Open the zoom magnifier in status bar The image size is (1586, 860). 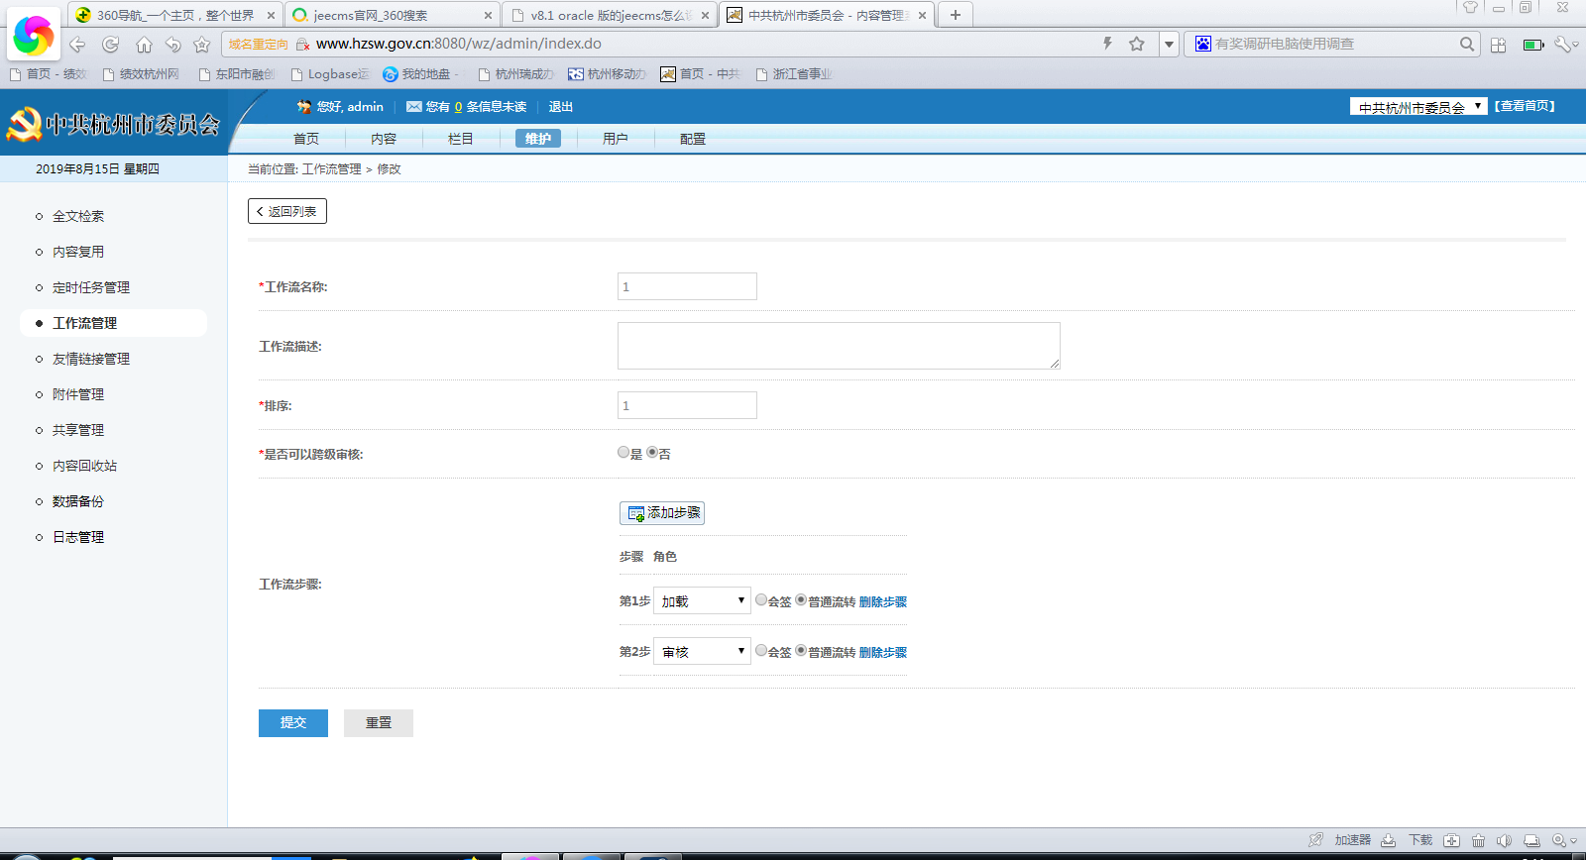point(1559,840)
